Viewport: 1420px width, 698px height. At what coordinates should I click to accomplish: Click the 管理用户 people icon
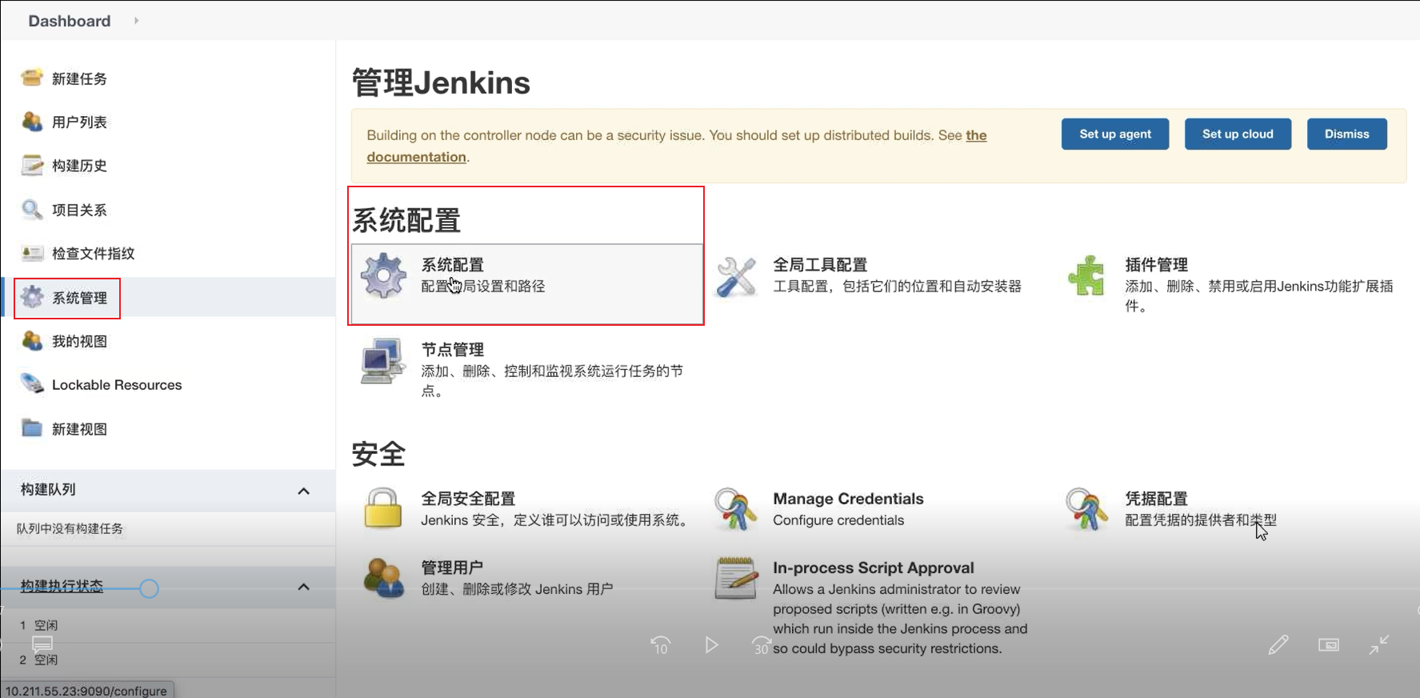tap(383, 578)
